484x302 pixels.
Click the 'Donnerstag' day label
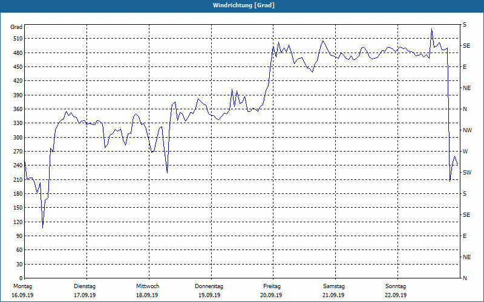point(209,286)
